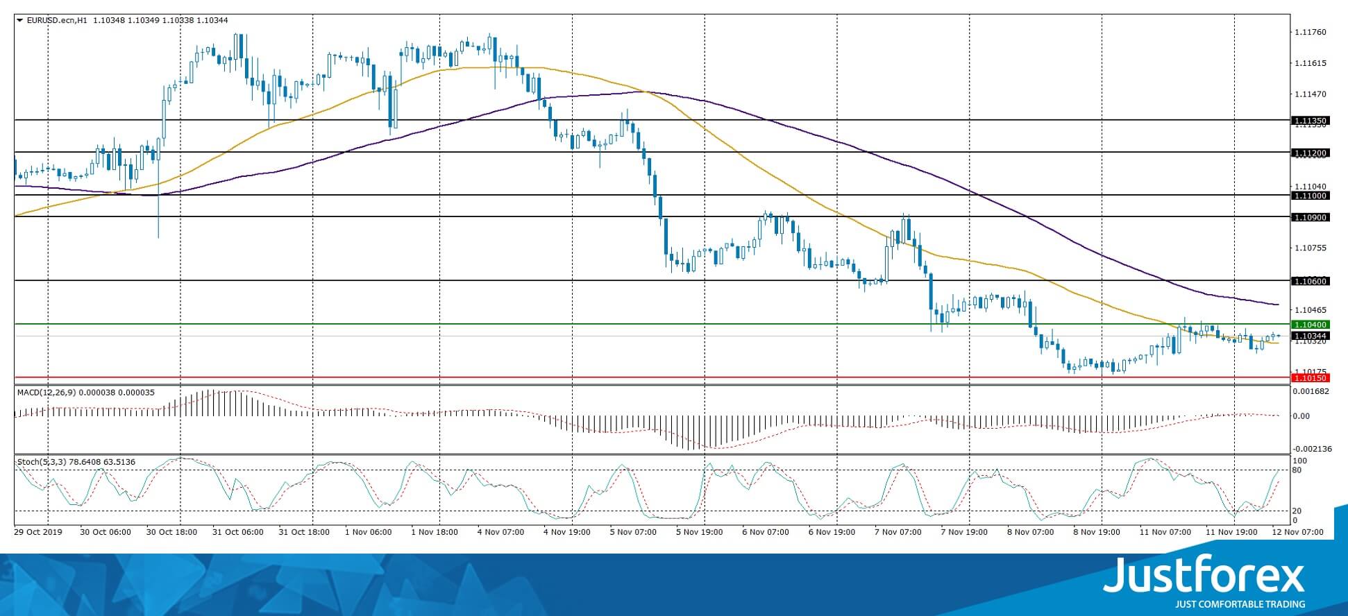The width and height of the screenshot is (1348, 616).
Task: Click the 11 Nov 07:00 time label
Action: point(1165,532)
